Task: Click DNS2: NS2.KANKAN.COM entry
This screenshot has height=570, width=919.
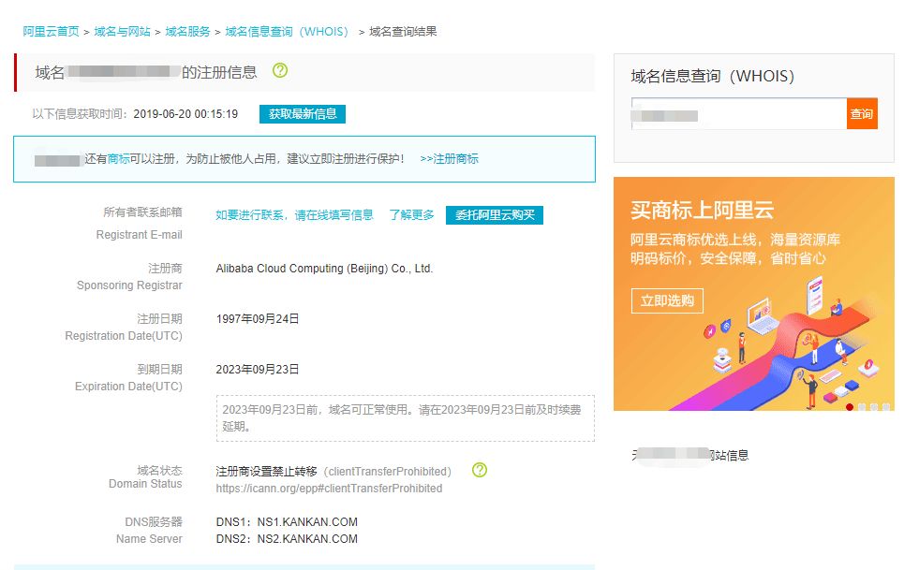Action: coord(287,539)
